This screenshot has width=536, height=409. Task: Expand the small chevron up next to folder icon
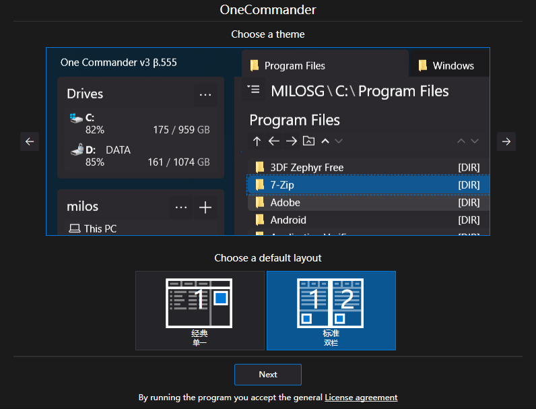point(325,141)
